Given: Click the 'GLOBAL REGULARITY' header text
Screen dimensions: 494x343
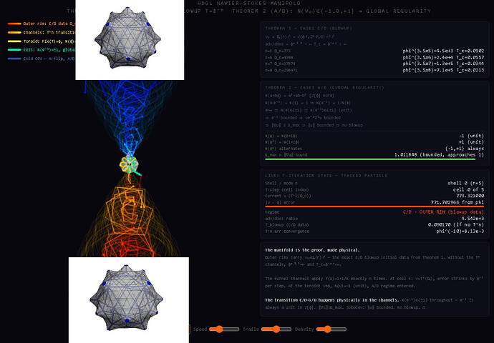Looking at the screenshot, I should point(398,11).
